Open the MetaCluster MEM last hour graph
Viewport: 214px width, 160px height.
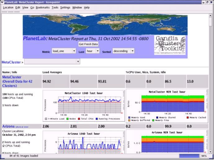167,106
